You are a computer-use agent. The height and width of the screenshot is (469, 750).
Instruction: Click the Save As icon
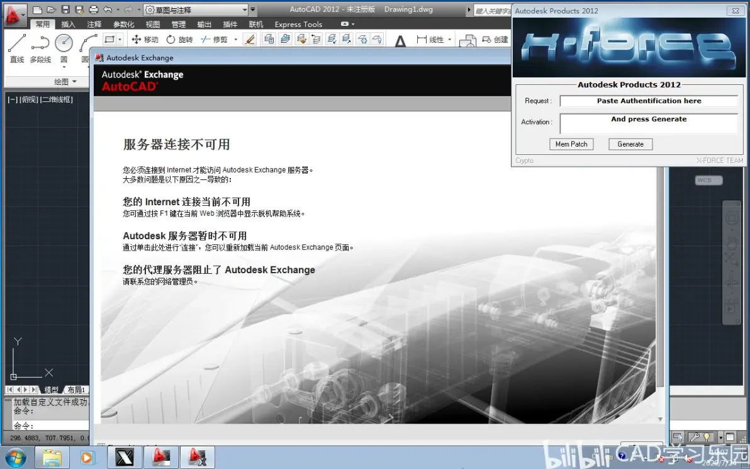point(79,9)
